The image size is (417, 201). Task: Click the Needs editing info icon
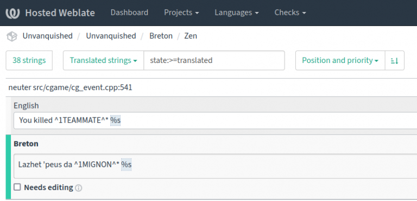78,188
